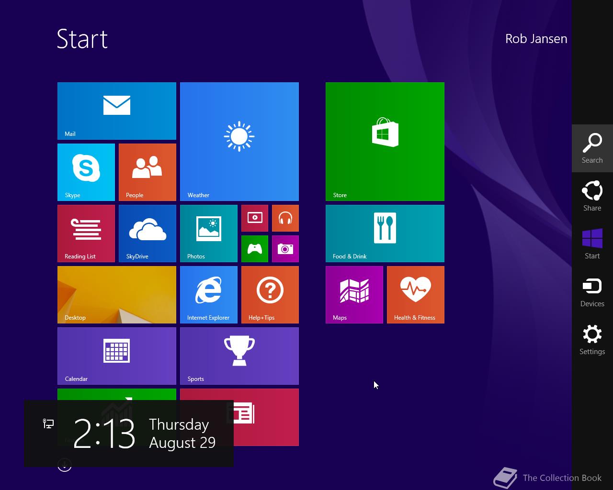Open the SkyDrive tile
Screen dimensions: 613x490
[148, 234]
